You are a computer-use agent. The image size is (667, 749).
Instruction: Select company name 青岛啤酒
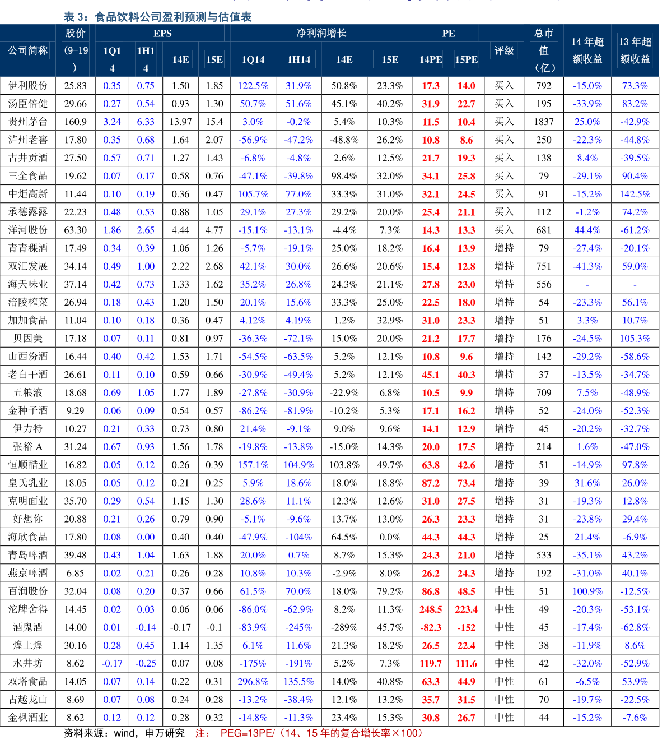[28, 555]
